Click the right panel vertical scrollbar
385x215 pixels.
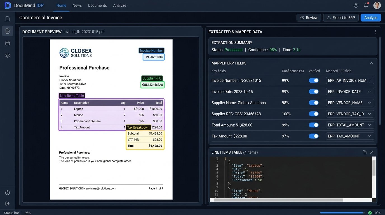(380, 81)
